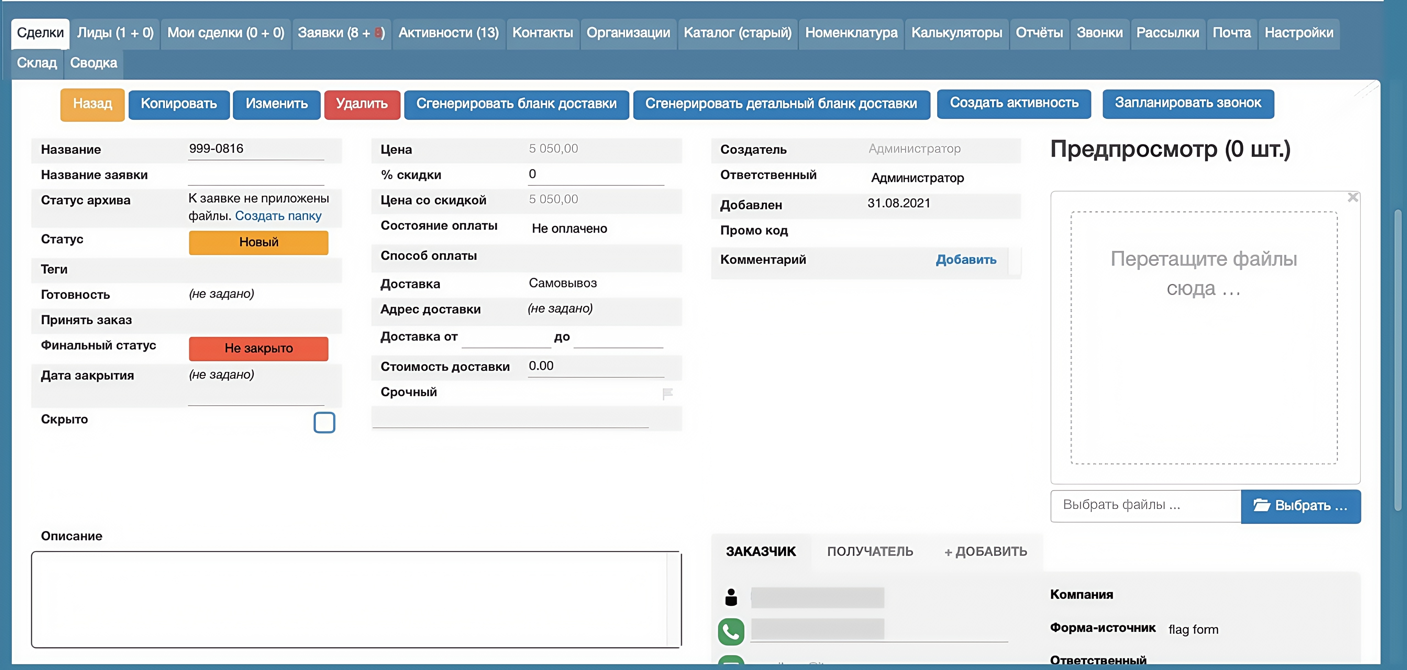Open Состояние оплаты Не оплачено dropdown

tap(569, 229)
